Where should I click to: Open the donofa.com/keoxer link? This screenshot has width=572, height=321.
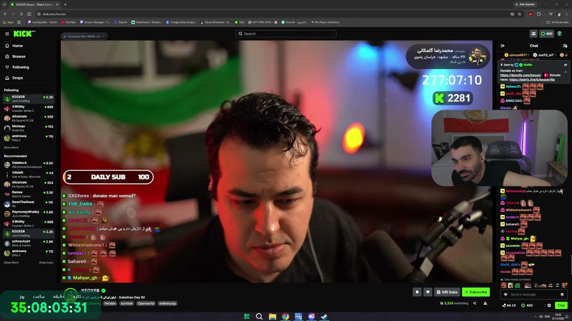tap(521, 75)
